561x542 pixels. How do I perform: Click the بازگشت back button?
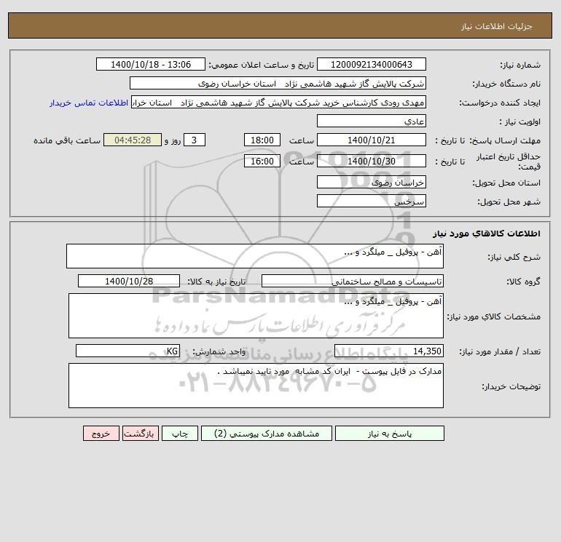(140, 434)
